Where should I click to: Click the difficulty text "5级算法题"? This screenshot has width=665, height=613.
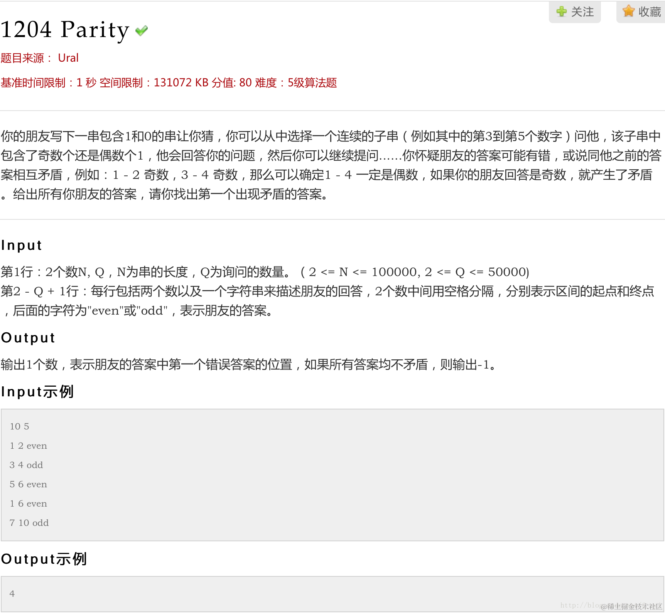[312, 83]
